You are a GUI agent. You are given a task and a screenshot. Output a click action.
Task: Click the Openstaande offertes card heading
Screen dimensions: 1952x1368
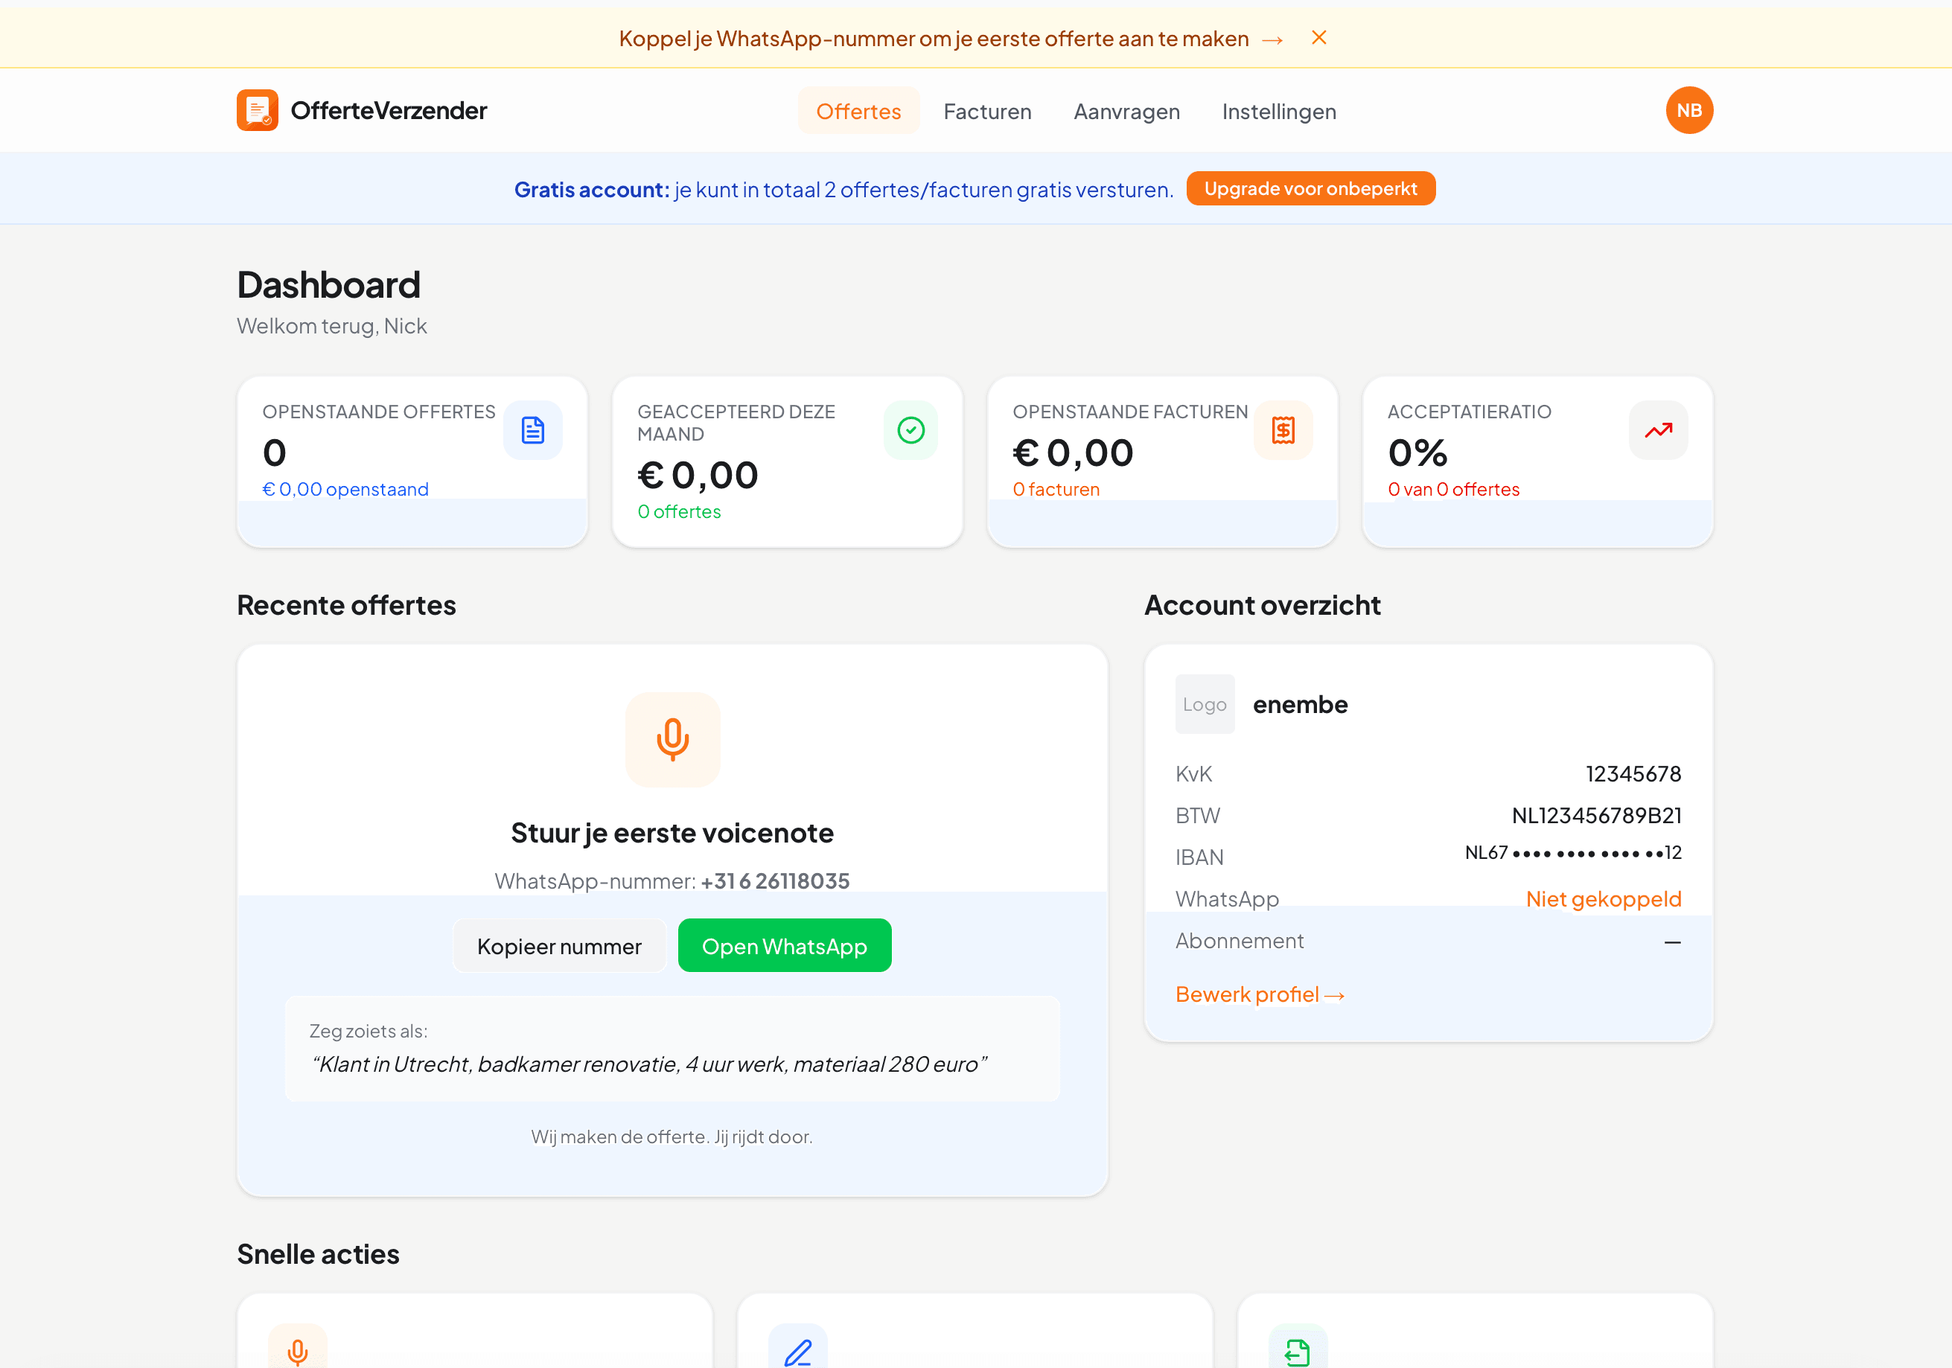[378, 412]
